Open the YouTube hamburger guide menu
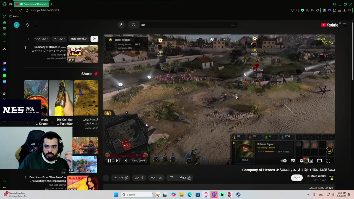354x199 pixels. tap(345, 25)
